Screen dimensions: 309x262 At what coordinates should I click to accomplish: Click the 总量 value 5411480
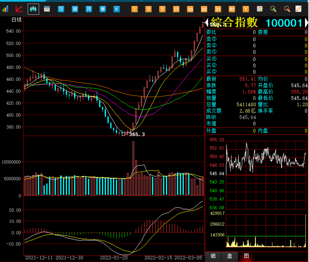pyautogui.click(x=246, y=104)
